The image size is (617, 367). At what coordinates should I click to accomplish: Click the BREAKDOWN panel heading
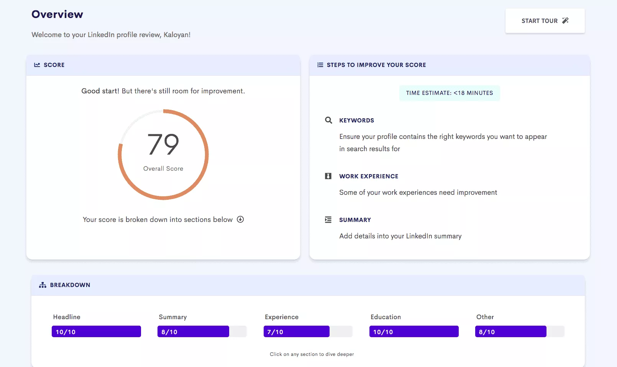pyautogui.click(x=70, y=285)
